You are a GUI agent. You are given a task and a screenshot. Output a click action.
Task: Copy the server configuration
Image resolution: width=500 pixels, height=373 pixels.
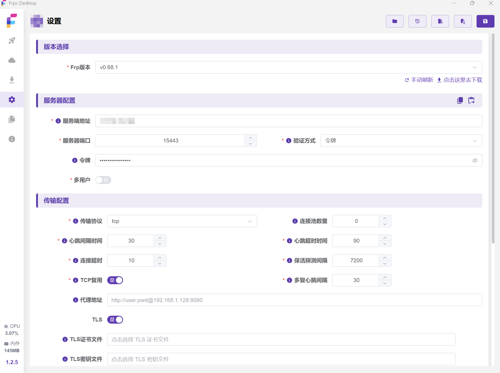[x=460, y=100]
